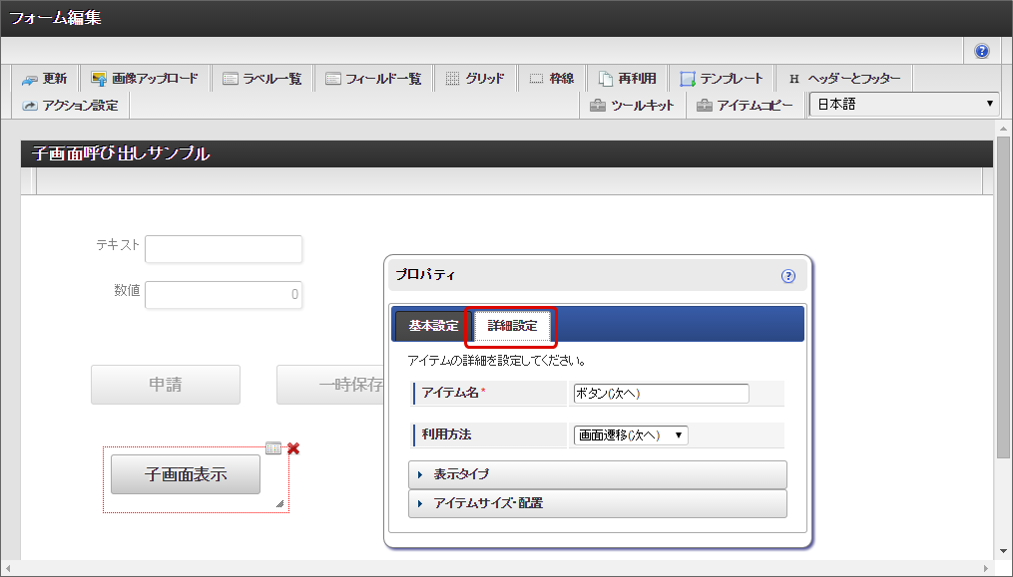Screen dimensions: 1013x577
Task: Open the 日本語 language dropdown
Action: pos(904,105)
